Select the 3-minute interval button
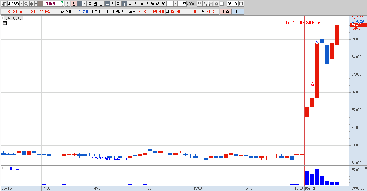Screen dimensions: 367x191 [130, 4]
